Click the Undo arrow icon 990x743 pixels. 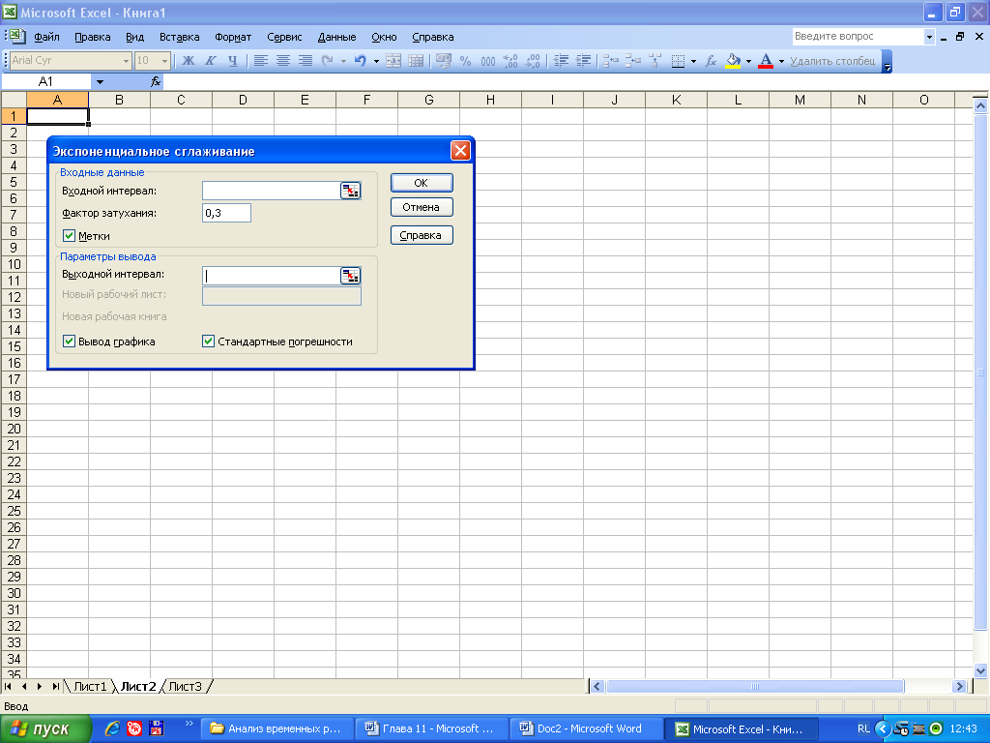pos(361,61)
